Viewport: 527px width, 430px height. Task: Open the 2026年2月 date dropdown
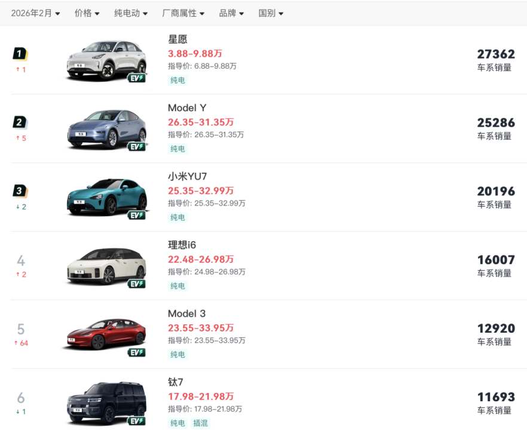tap(35, 13)
